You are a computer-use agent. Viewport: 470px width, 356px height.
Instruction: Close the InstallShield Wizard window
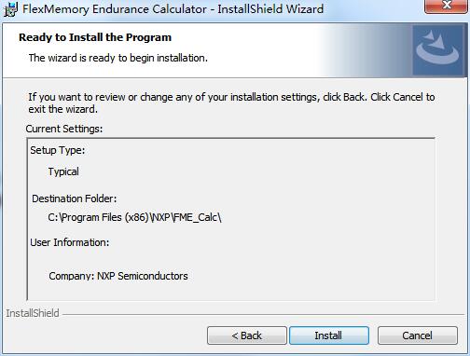447,6
